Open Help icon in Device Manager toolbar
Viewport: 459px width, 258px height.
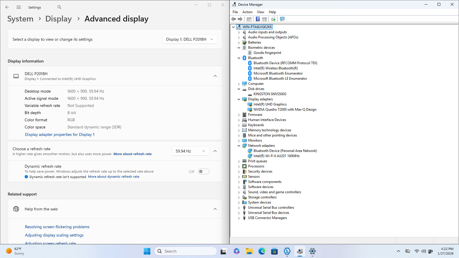[x=258, y=19]
